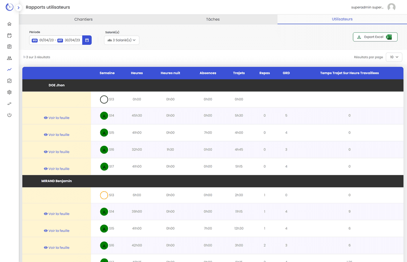The height and width of the screenshot is (262, 407).
Task: Open settings gear in sidebar
Action: tap(9, 92)
